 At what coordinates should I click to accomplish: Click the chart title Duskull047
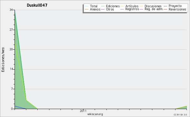click(x=37, y=5)
